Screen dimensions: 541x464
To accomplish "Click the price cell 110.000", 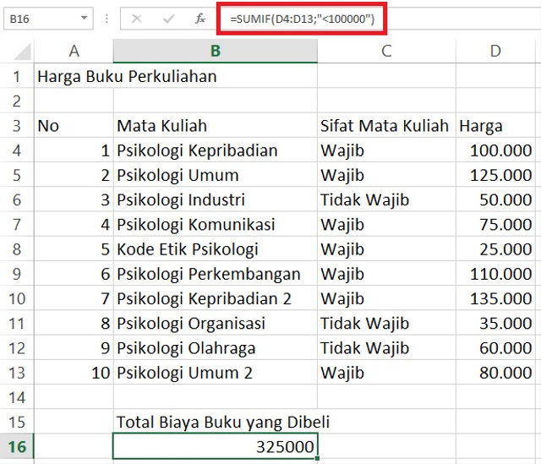I will [495, 274].
